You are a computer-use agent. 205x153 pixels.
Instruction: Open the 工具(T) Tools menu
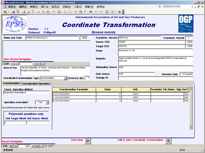pos(78,7)
